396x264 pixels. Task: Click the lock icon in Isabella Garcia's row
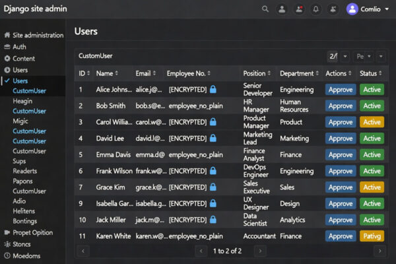click(x=213, y=203)
